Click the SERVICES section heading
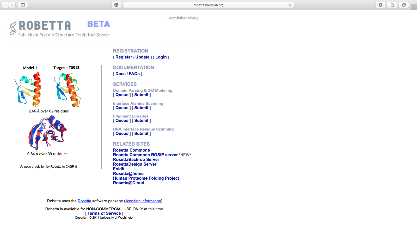The width and height of the screenshot is (417, 234). 125,84
